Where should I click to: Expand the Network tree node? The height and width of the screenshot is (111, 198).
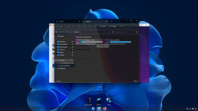coord(56,68)
